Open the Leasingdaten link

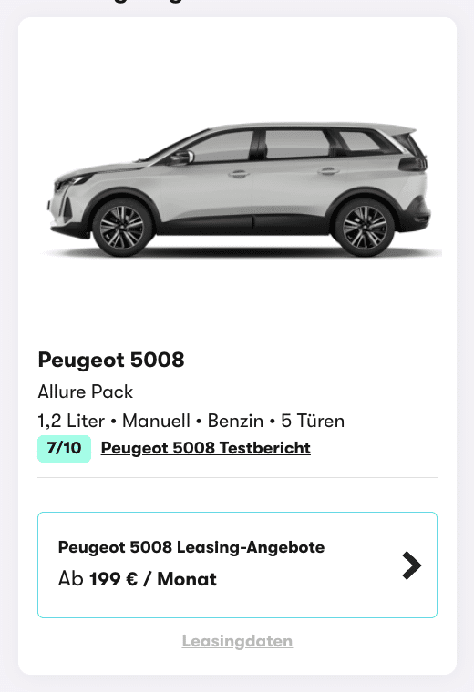tap(237, 641)
